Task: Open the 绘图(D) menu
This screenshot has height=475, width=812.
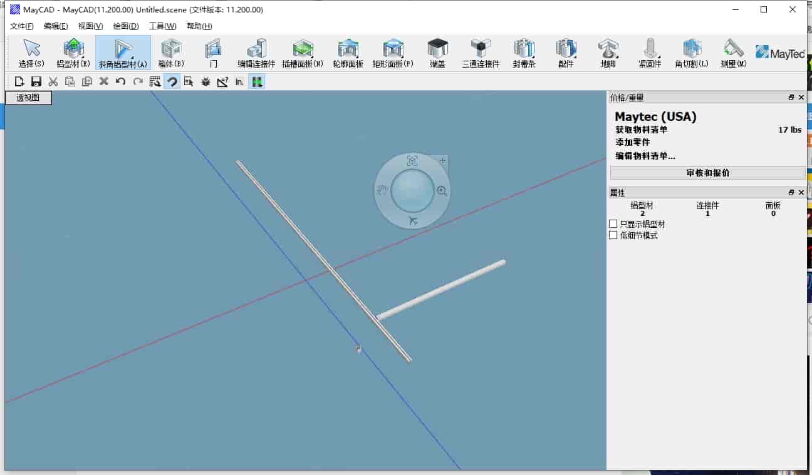Action: pyautogui.click(x=126, y=26)
